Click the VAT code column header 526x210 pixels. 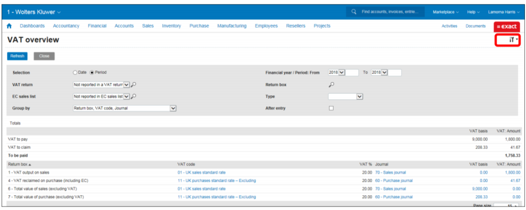186,164
